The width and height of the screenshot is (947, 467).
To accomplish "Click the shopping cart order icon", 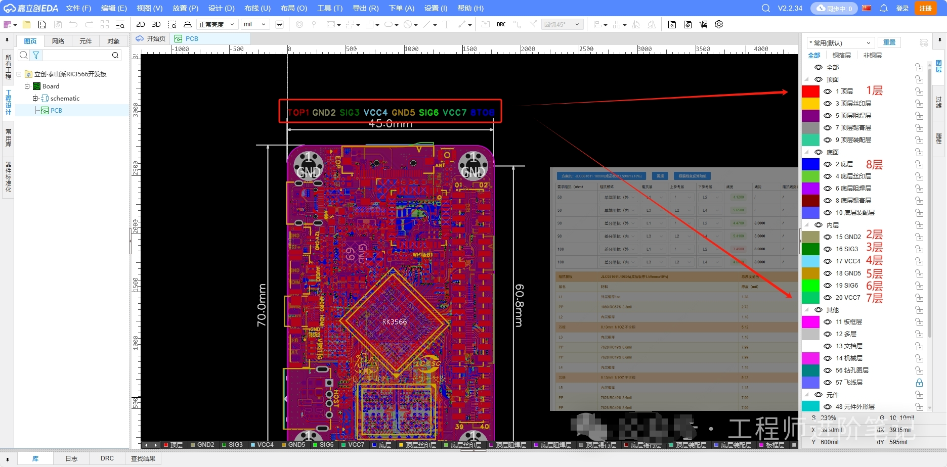I will (703, 24).
